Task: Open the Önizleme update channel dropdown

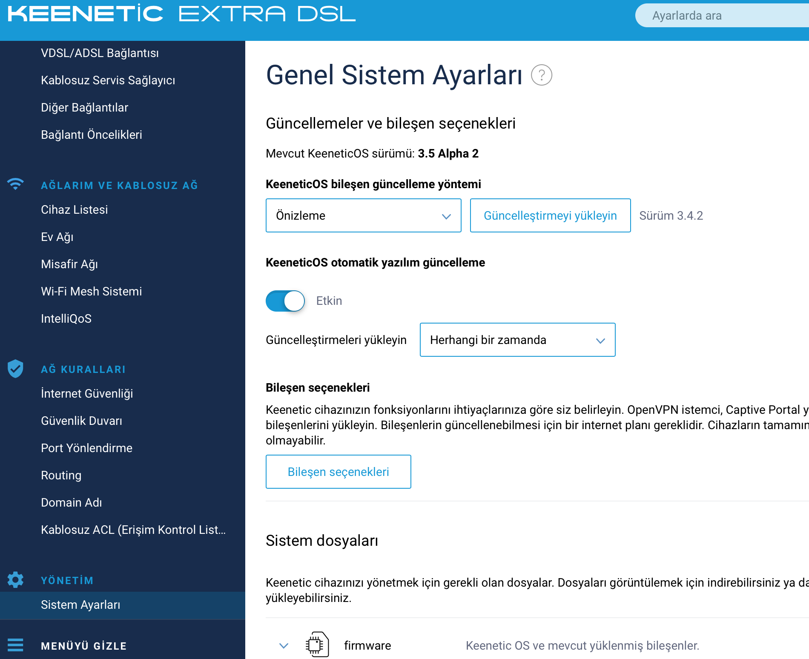Action: [363, 215]
